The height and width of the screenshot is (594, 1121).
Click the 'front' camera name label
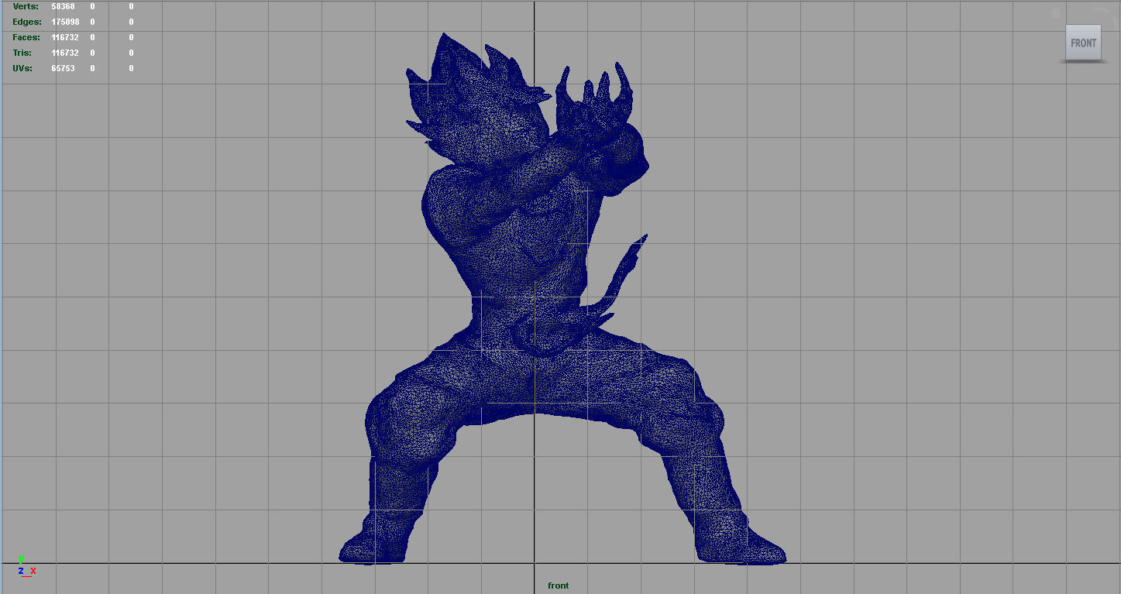(558, 585)
